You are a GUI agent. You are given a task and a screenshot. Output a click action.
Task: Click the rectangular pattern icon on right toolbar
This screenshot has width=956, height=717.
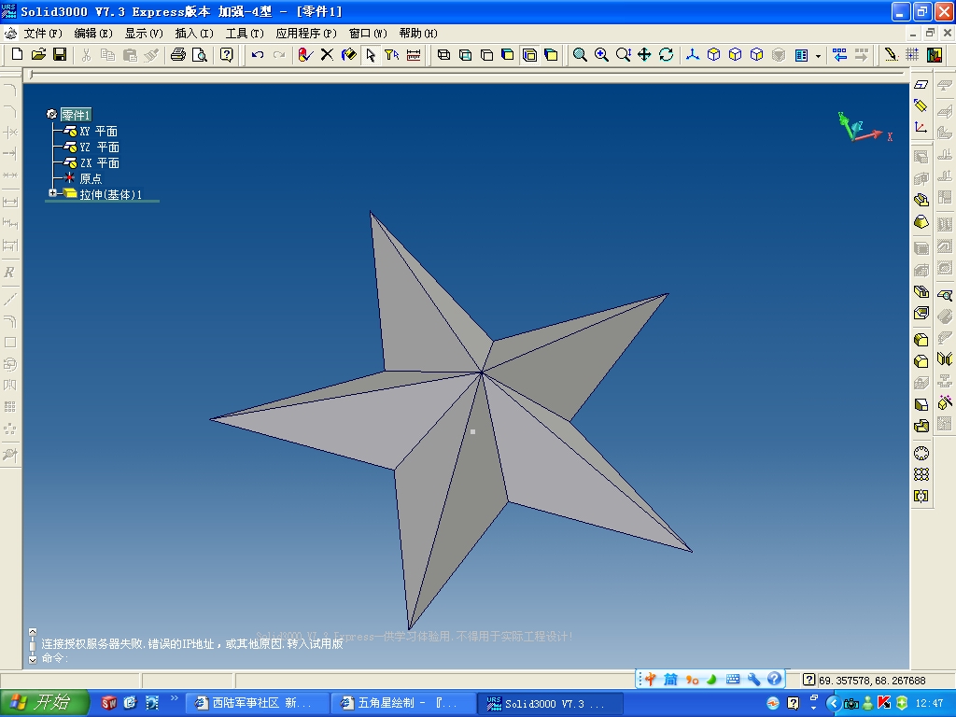pos(921,474)
